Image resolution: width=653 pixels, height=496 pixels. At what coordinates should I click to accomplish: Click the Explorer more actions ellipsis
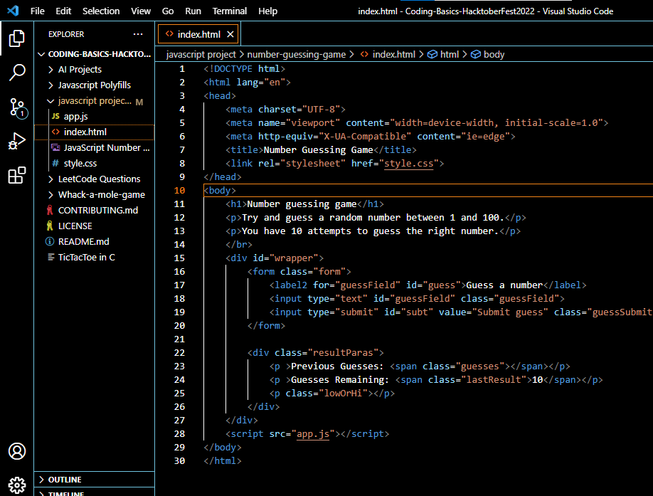138,34
